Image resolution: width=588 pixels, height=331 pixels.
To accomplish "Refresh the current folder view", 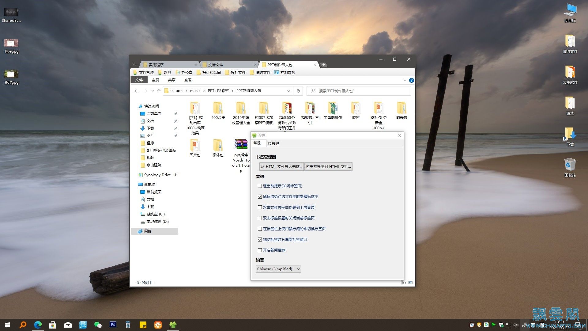I will (x=298, y=91).
